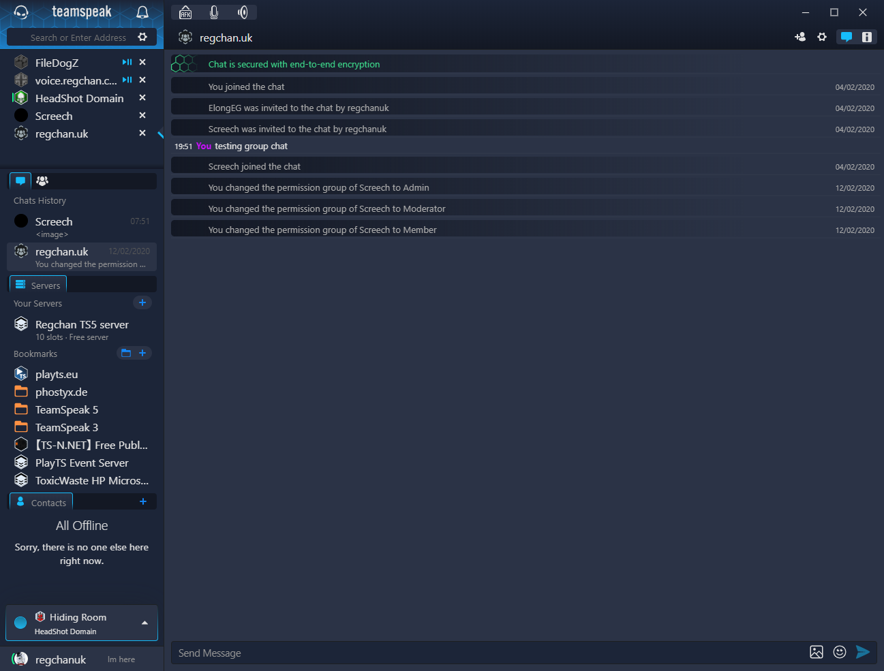Open the Regchan TS5 server
The height and width of the screenshot is (671, 884).
[82, 330]
